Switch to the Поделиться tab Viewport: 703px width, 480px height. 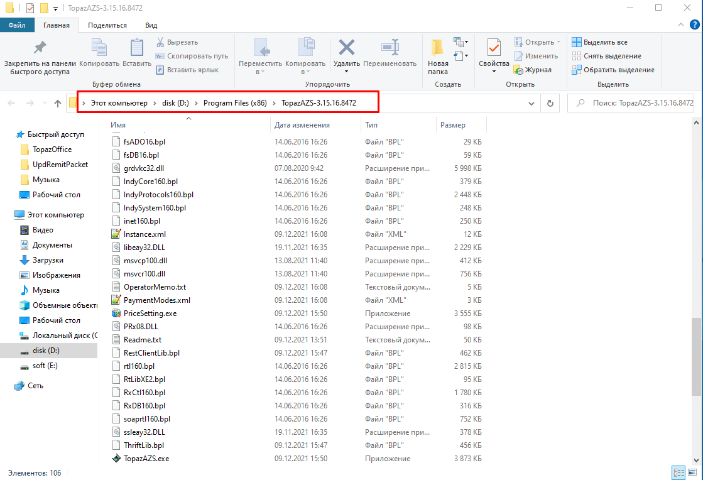click(107, 25)
